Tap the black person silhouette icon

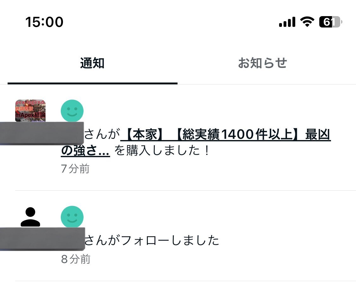[30, 217]
